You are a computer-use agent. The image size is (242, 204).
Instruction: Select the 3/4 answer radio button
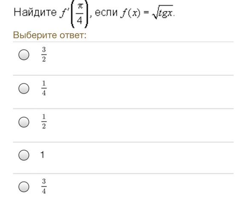24,187
